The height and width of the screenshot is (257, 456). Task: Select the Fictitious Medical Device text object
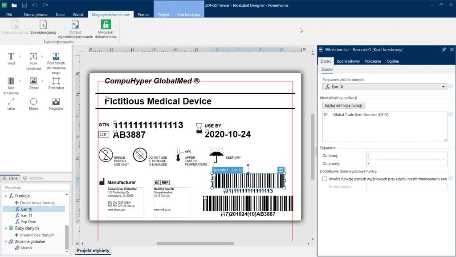(158, 101)
